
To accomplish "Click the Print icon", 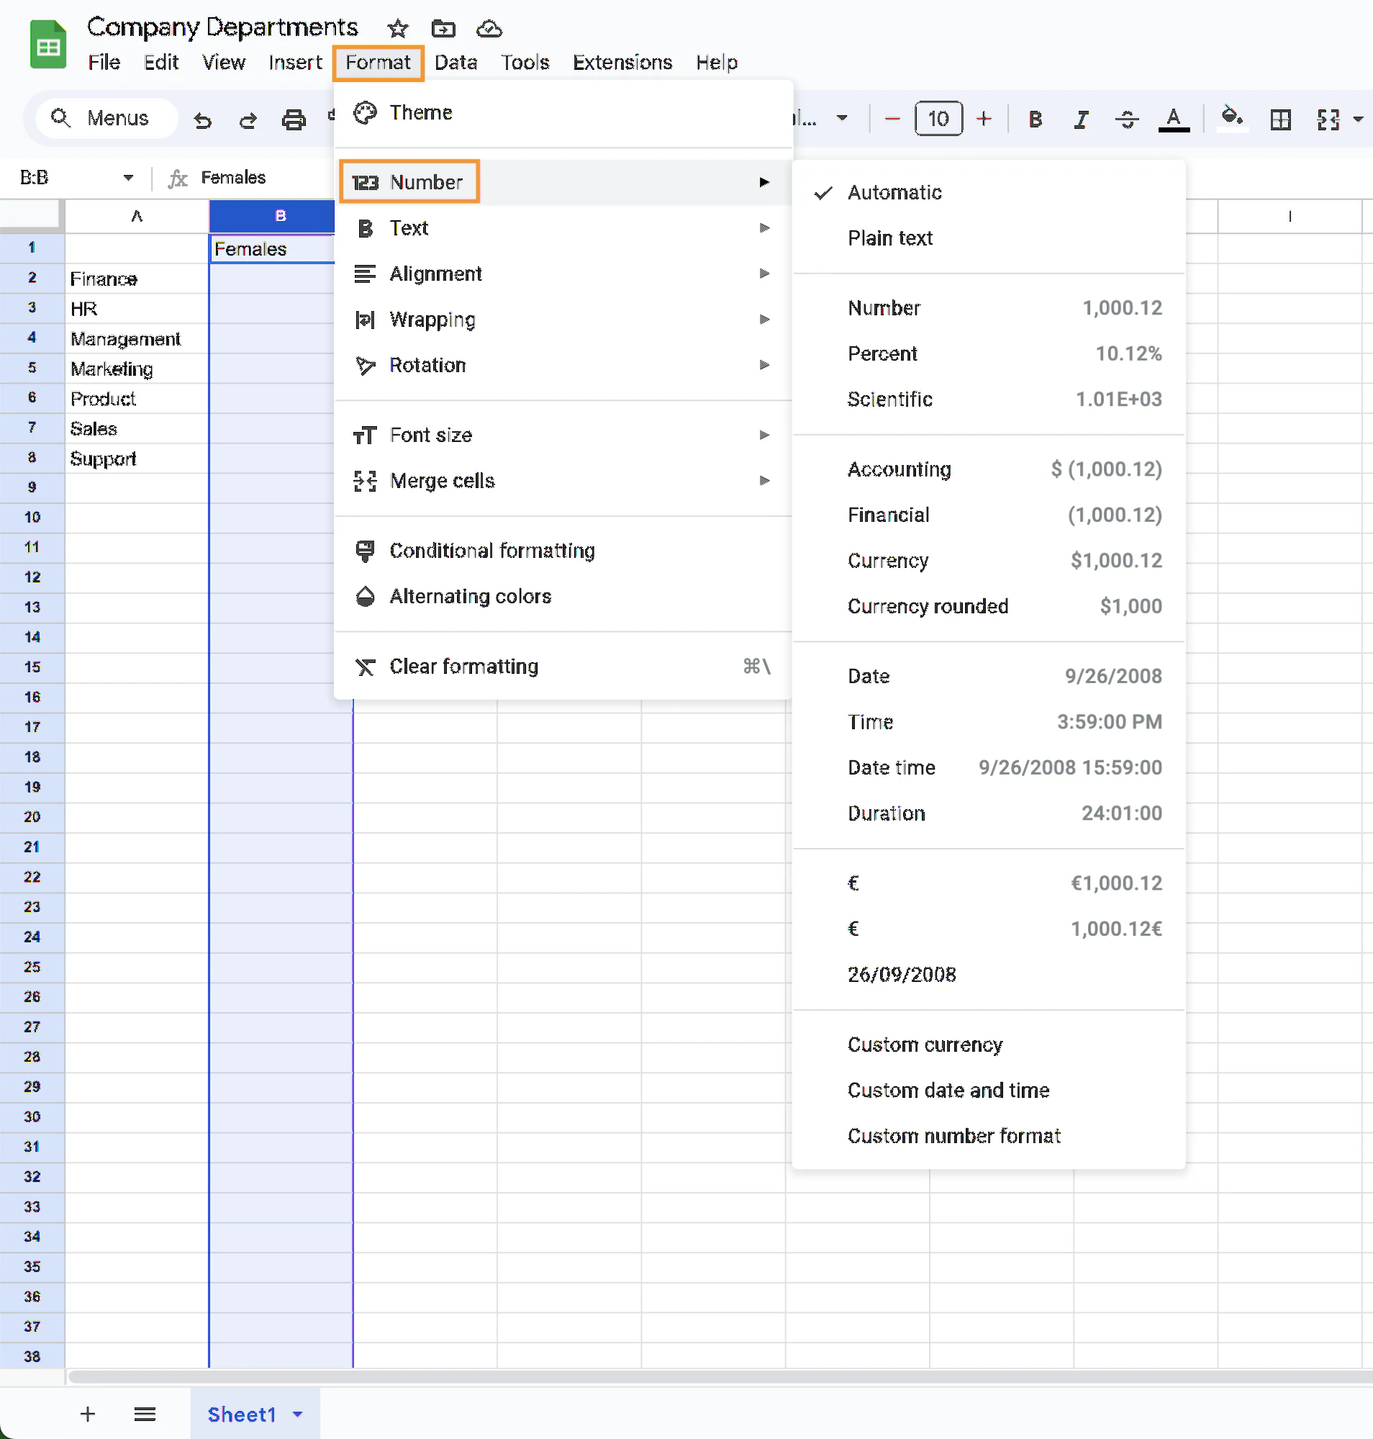I will [x=294, y=119].
